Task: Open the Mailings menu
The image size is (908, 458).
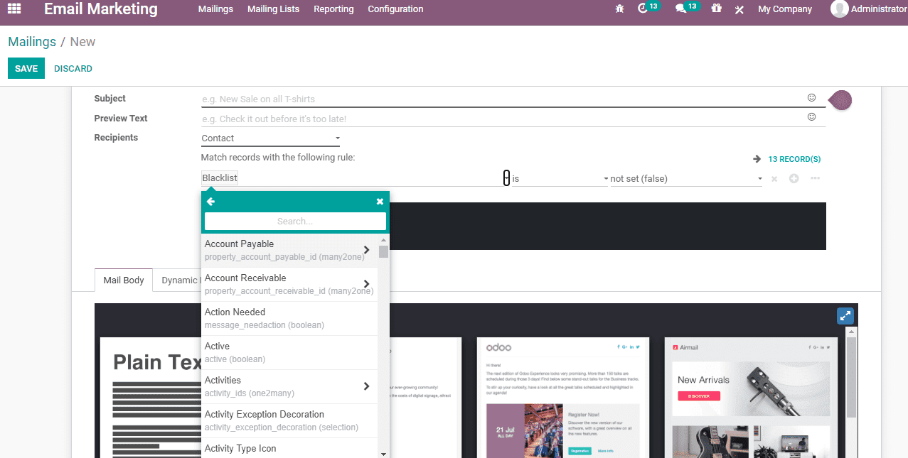Action: click(x=215, y=9)
